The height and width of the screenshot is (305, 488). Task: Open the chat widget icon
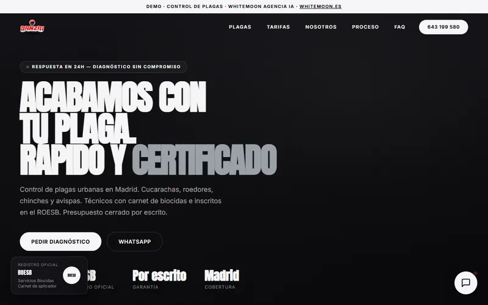(x=465, y=282)
